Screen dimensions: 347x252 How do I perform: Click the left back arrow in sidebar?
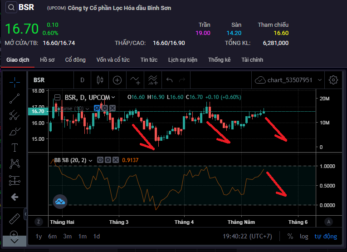(15, 197)
